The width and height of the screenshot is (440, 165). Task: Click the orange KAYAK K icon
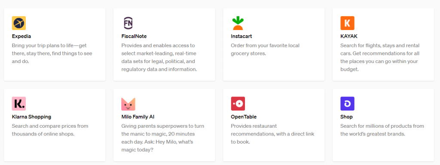coord(347,23)
